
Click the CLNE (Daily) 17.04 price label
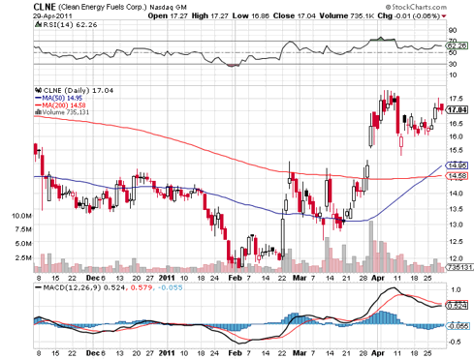click(x=79, y=90)
